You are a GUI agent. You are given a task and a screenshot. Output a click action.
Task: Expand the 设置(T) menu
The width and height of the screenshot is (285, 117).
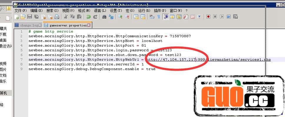[116, 11]
